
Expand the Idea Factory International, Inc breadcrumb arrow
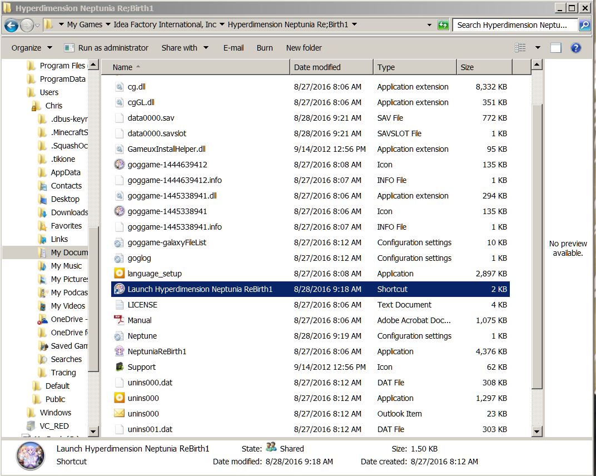[x=222, y=24]
